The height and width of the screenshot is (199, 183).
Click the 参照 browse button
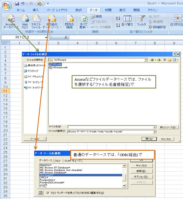coord(141,171)
